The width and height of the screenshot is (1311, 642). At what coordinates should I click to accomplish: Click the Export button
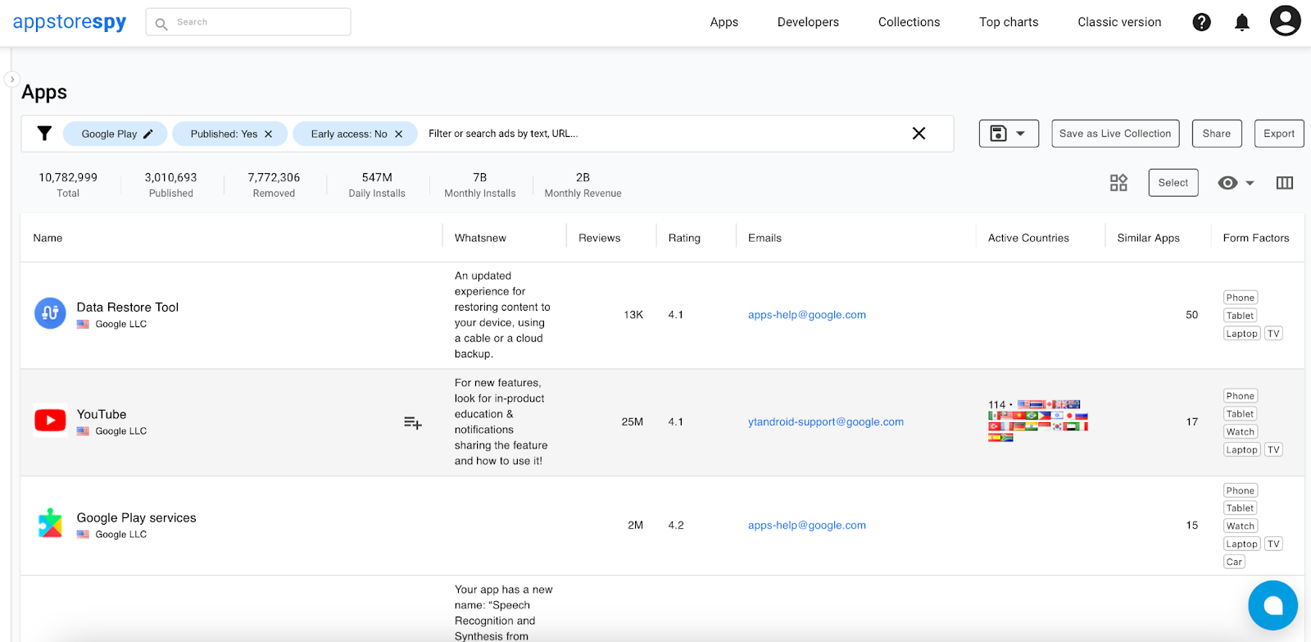1279,134
